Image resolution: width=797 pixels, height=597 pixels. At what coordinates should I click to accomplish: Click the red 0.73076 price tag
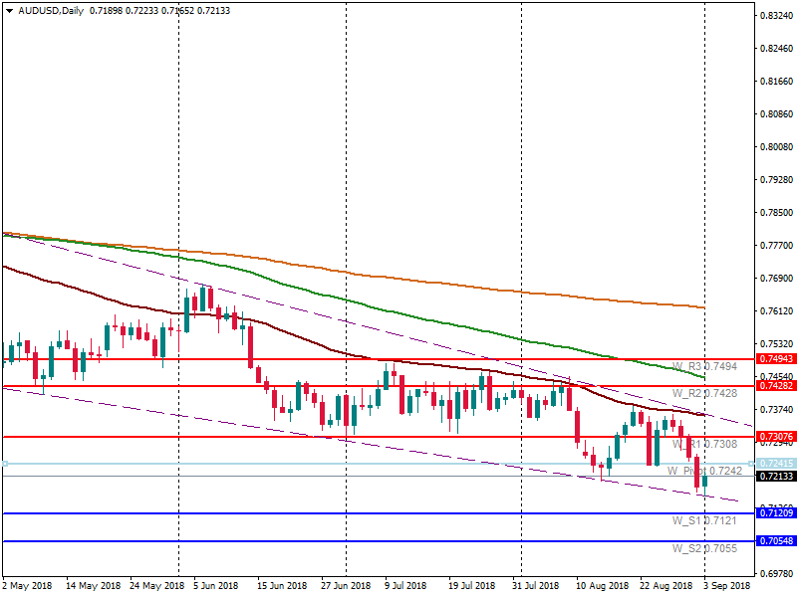[x=775, y=437]
